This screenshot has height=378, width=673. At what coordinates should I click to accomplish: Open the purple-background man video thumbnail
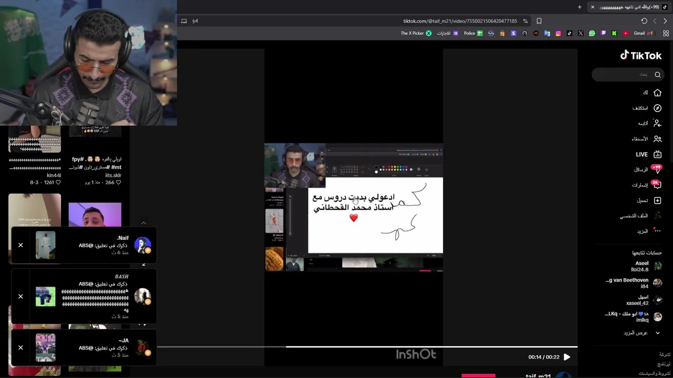pyautogui.click(x=95, y=215)
